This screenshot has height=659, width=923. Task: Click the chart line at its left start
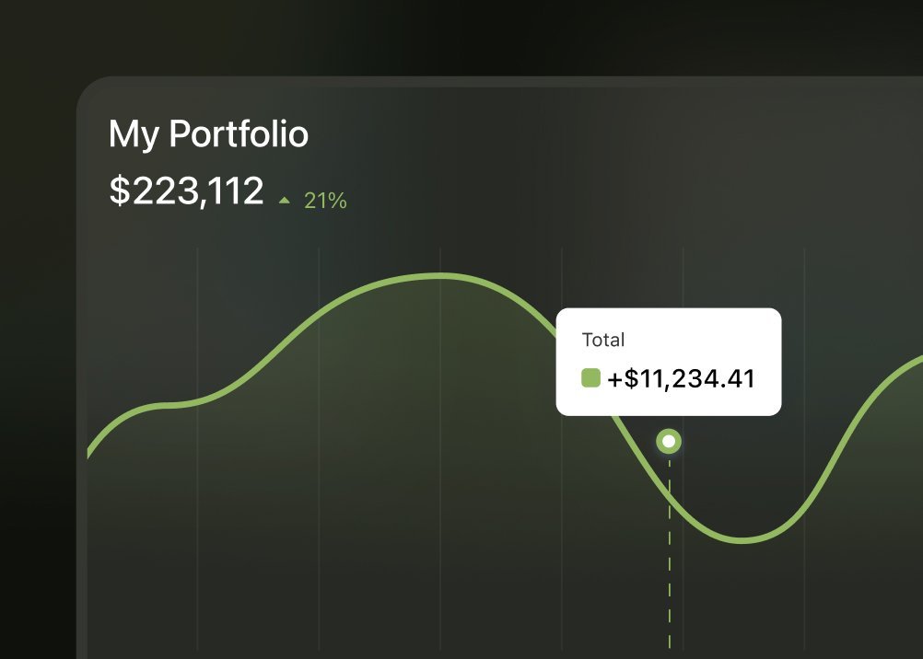pos(90,451)
